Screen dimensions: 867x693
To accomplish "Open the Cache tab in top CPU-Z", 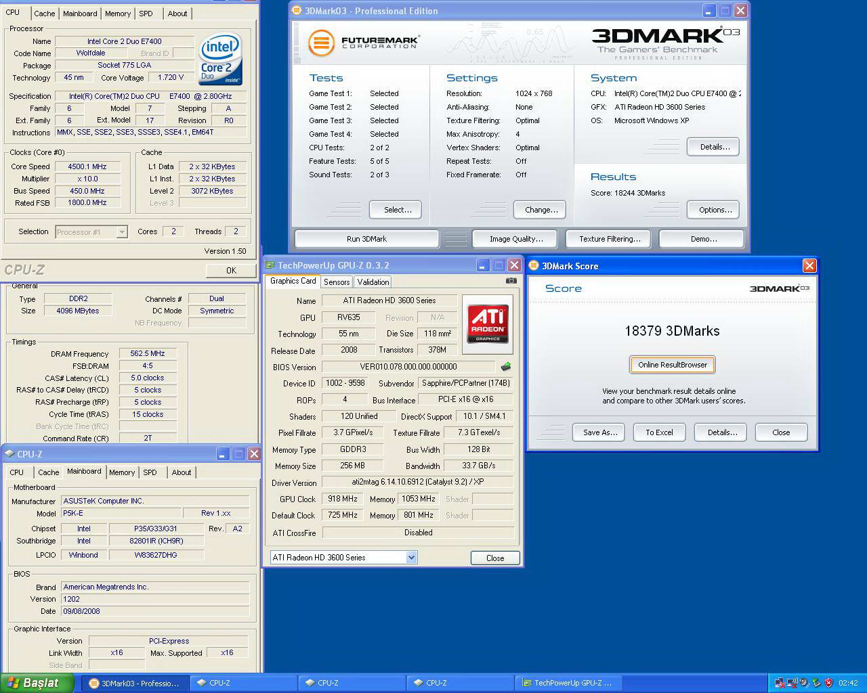I will (x=45, y=14).
